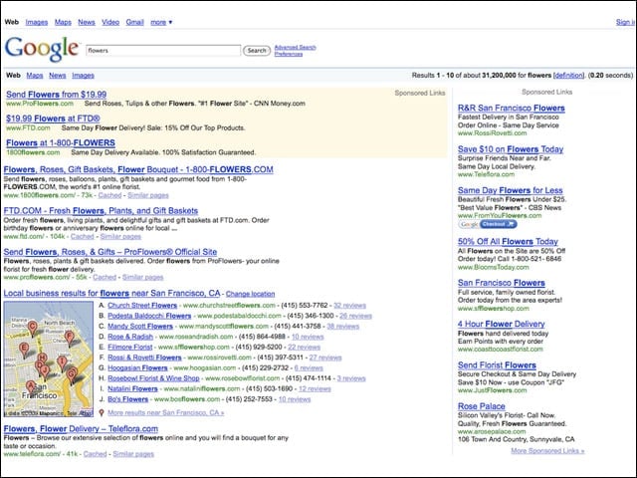Open the Advanced Search link
This screenshot has width=637, height=478.
click(295, 48)
